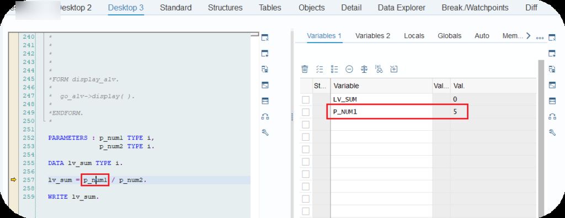Click 'WRITE lv_sum.' on line 259
This screenshot has height=218, width=565.
pyautogui.click(x=73, y=196)
